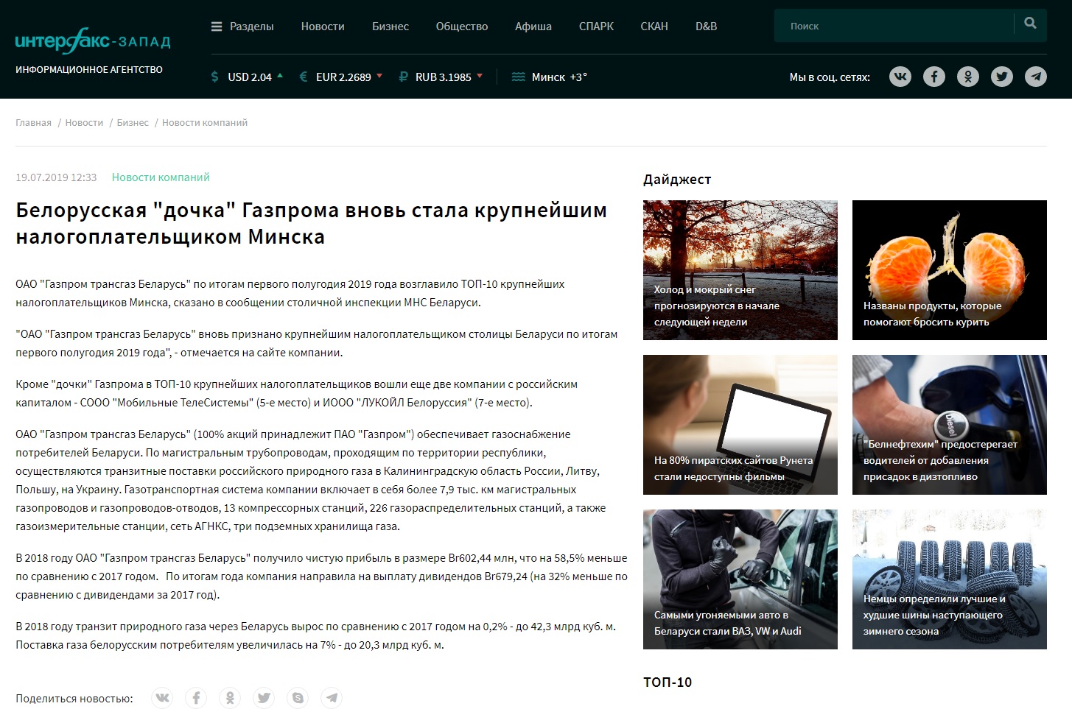Open digest story about cold and wet snow
The height and width of the screenshot is (709, 1072).
pos(740,270)
